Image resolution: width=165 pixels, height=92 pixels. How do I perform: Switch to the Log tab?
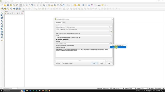point(64,22)
